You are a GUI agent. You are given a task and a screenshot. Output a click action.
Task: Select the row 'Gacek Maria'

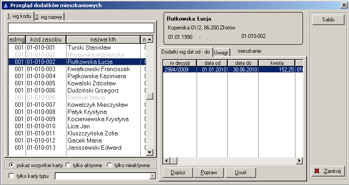tap(77, 140)
